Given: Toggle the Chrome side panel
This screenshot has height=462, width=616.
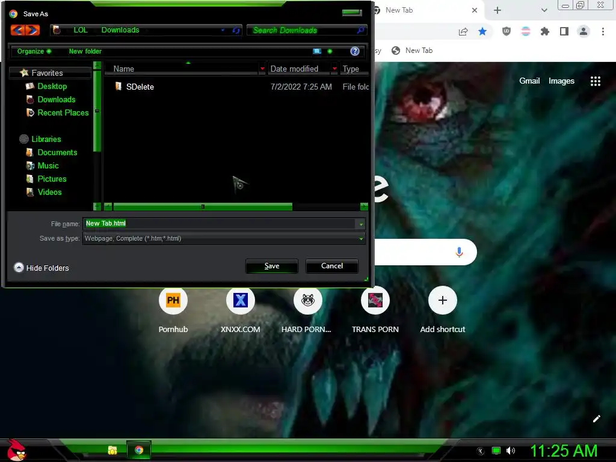Looking at the screenshot, I should pyautogui.click(x=564, y=31).
